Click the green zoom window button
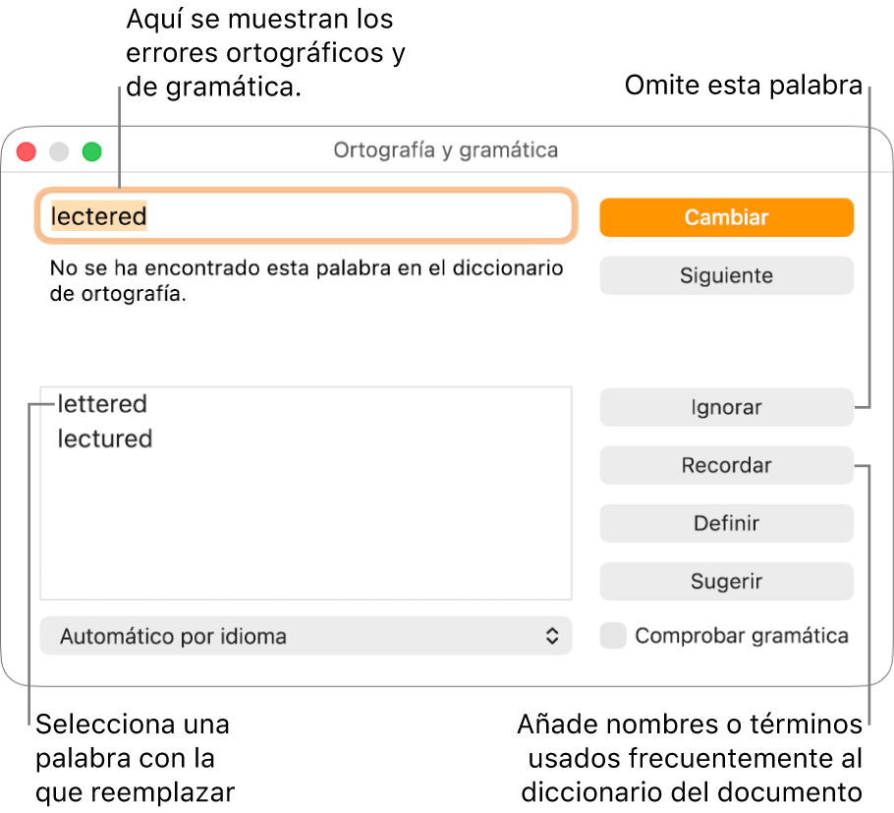The width and height of the screenshot is (894, 813). pyautogui.click(x=91, y=151)
